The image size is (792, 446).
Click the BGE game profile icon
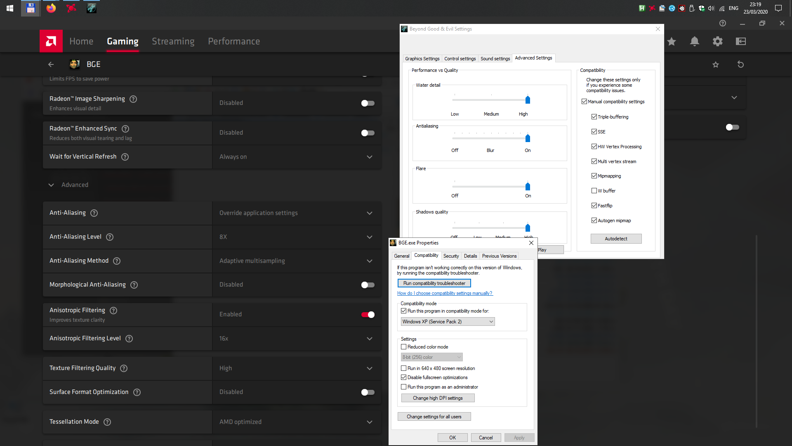(x=75, y=64)
